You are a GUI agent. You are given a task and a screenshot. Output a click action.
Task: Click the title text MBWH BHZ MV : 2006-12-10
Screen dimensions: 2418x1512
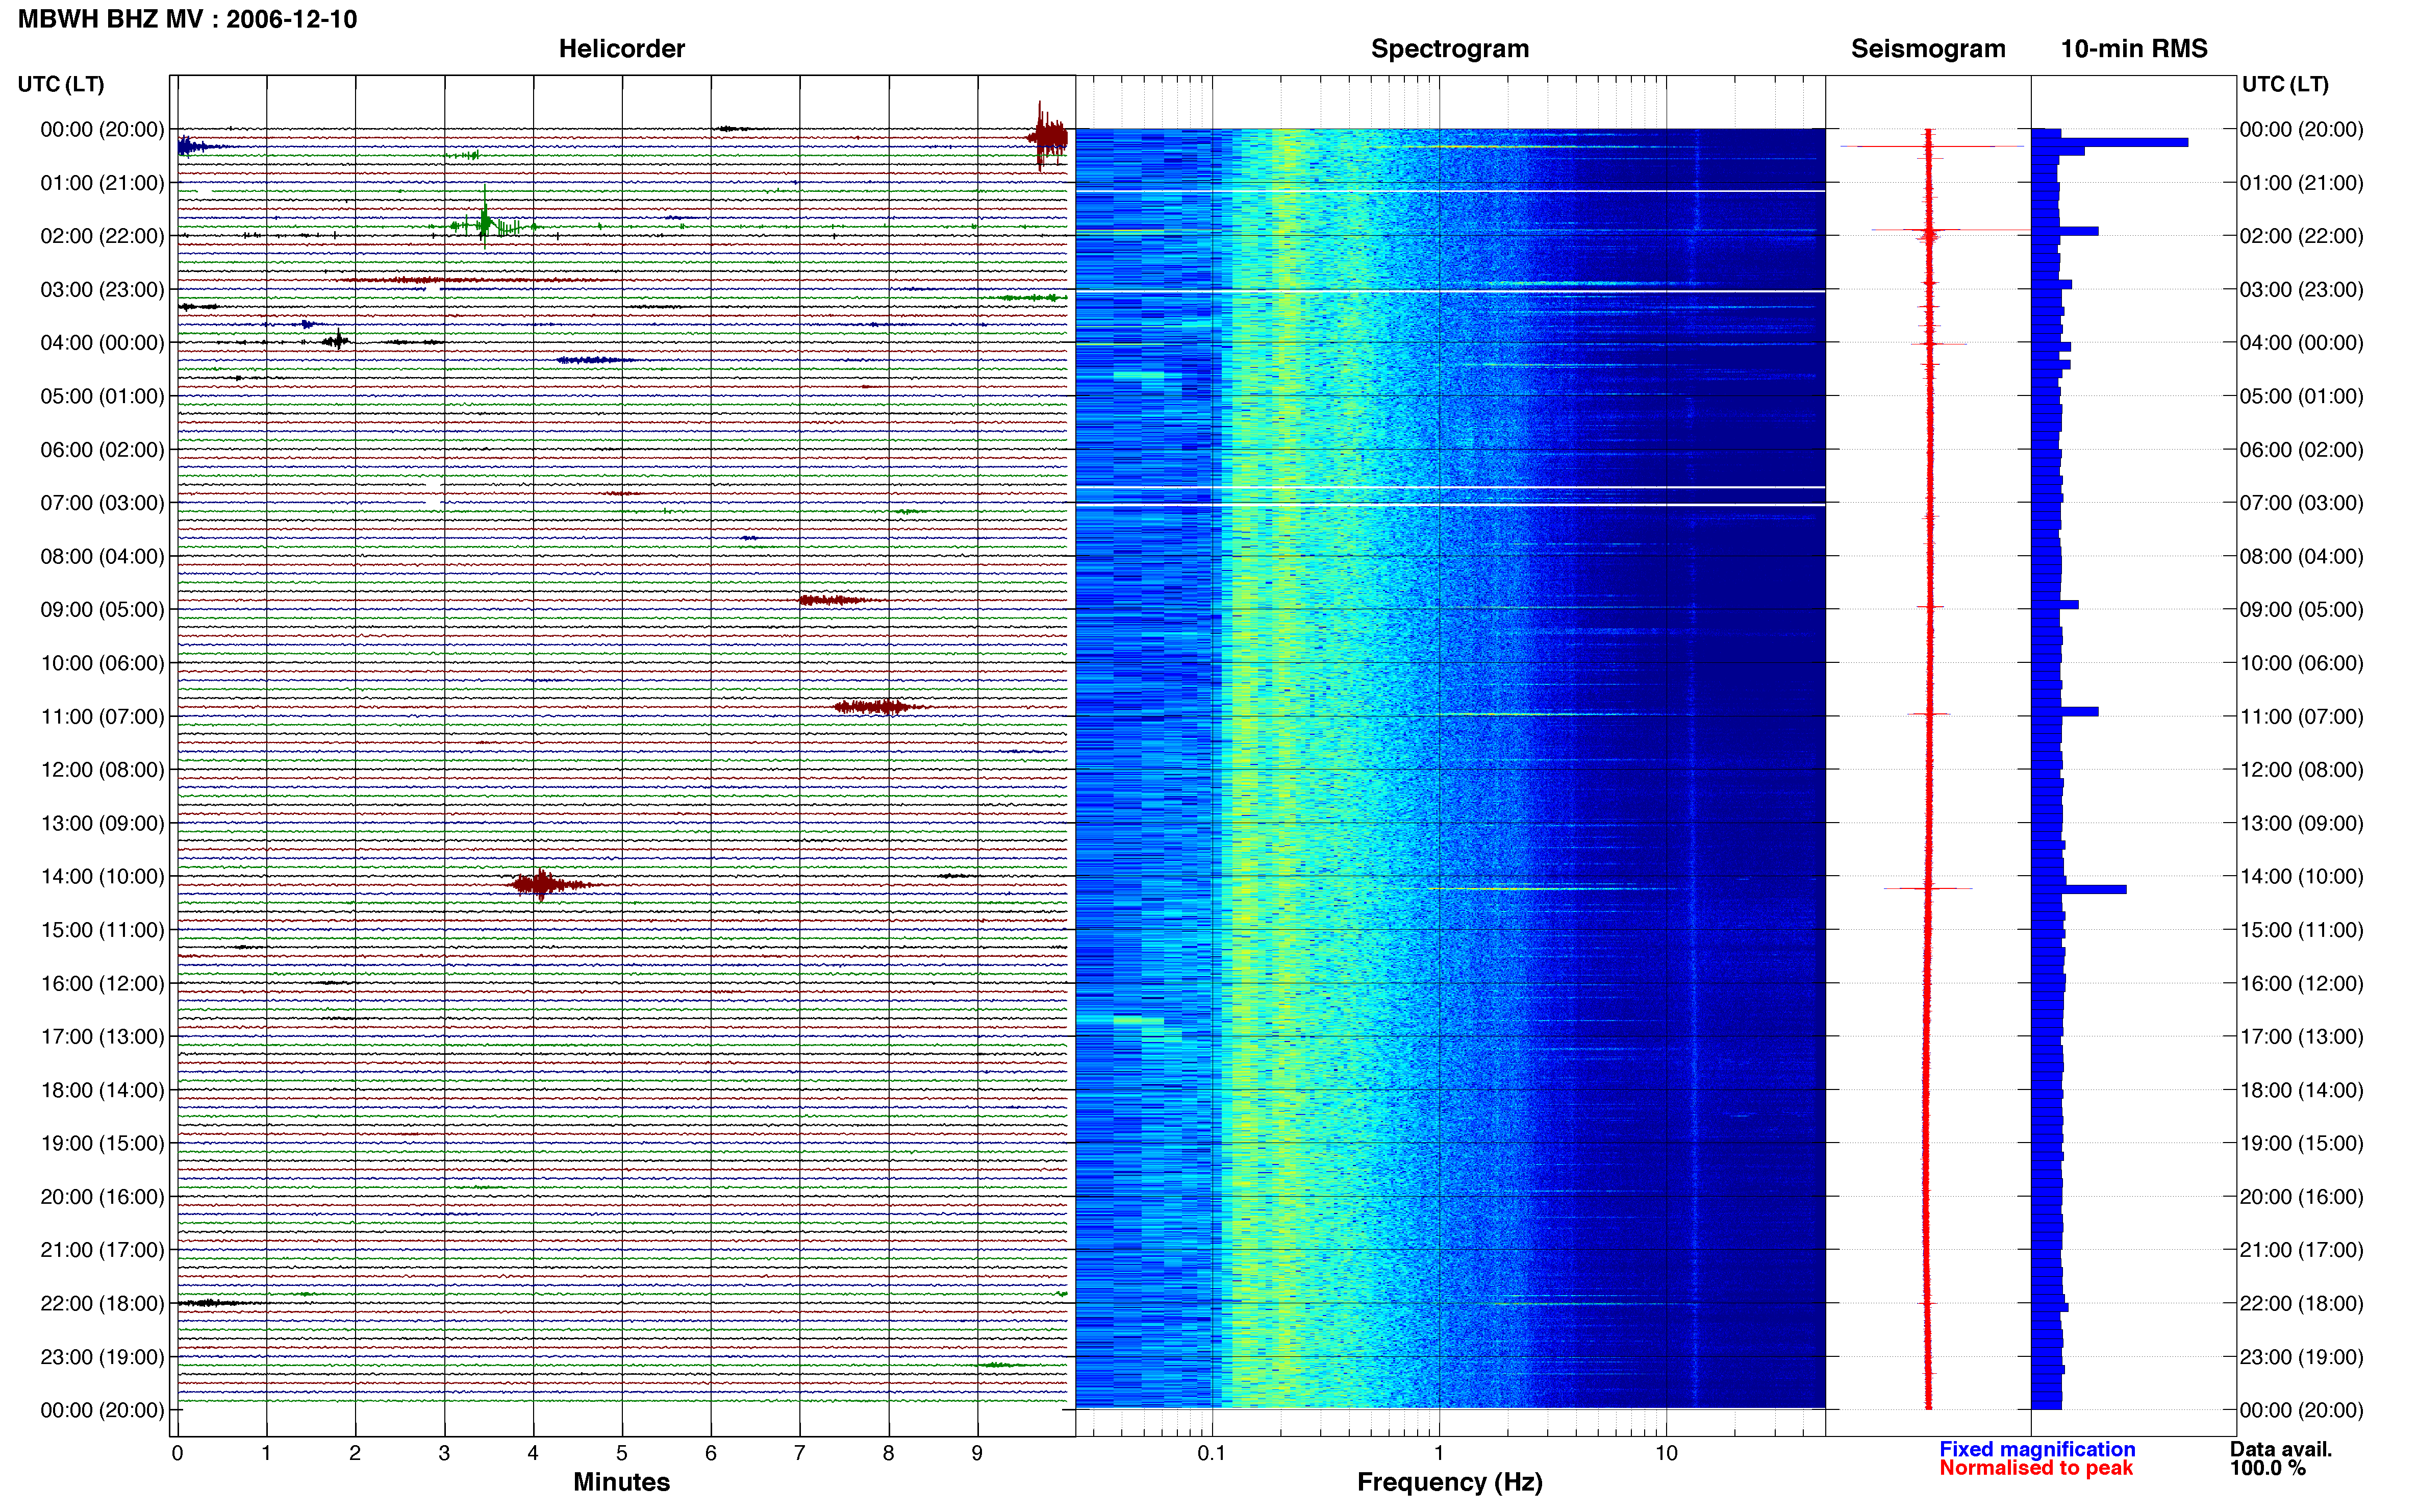187,19
